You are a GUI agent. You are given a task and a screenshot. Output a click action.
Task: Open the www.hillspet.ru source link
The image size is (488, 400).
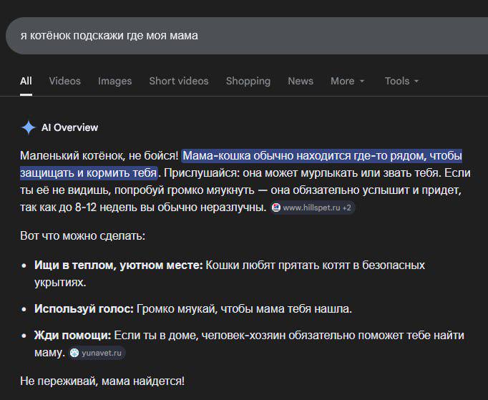311,208
